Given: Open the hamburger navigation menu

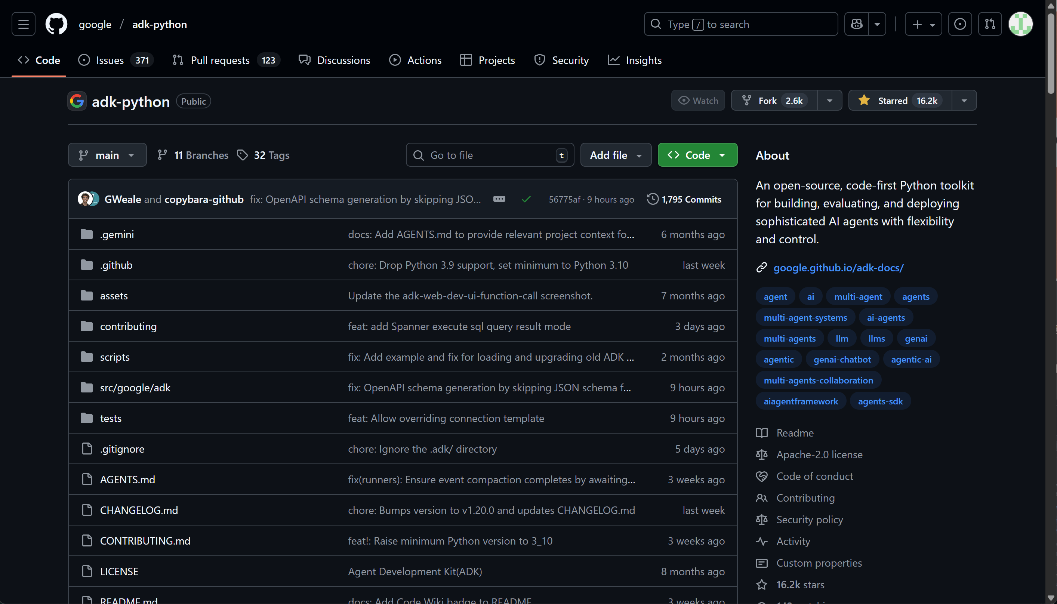Looking at the screenshot, I should (x=23, y=24).
